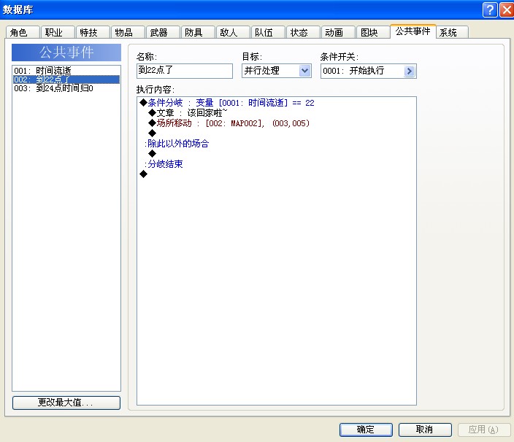Open the 条件开关 switch selector arrow

click(409, 71)
